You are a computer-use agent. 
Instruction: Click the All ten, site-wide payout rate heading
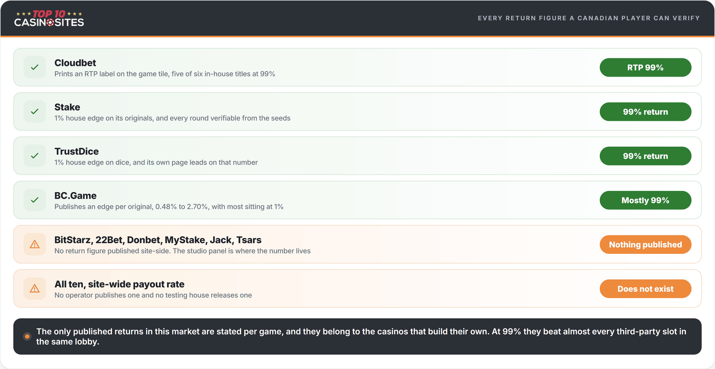point(119,284)
